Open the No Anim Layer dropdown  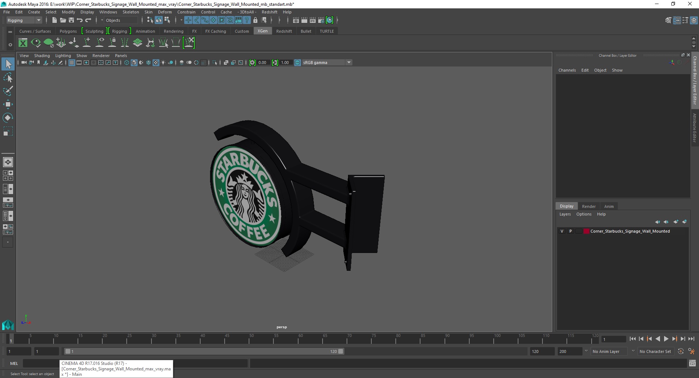[609, 351]
